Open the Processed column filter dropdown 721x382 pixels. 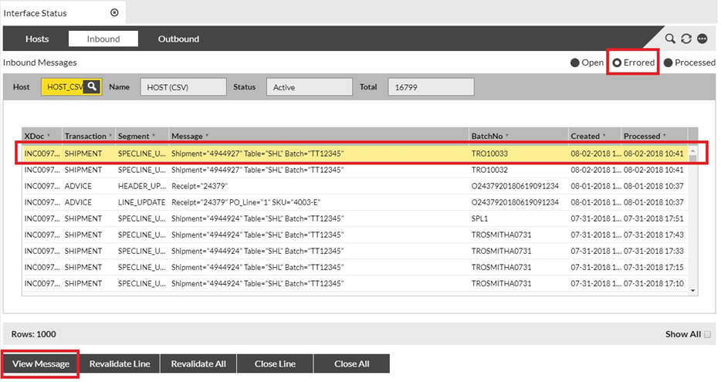(x=665, y=136)
